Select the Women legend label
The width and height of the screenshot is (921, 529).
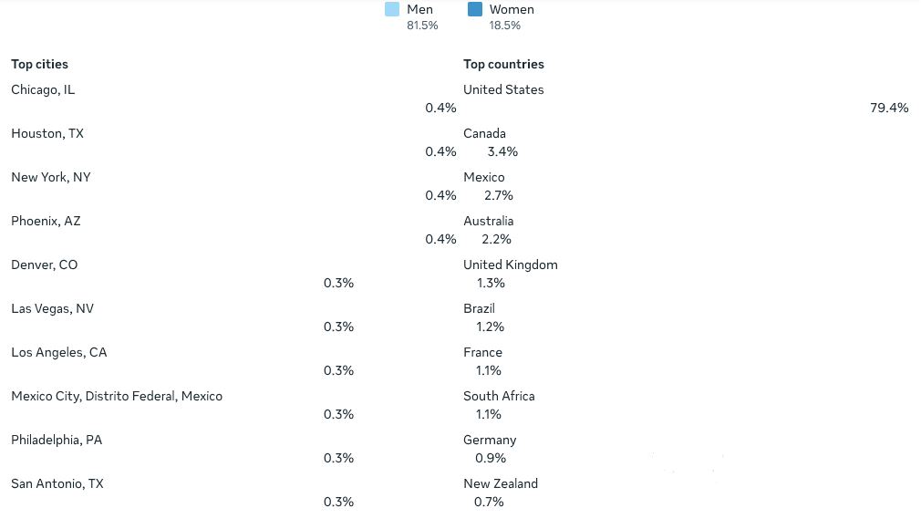[512, 9]
